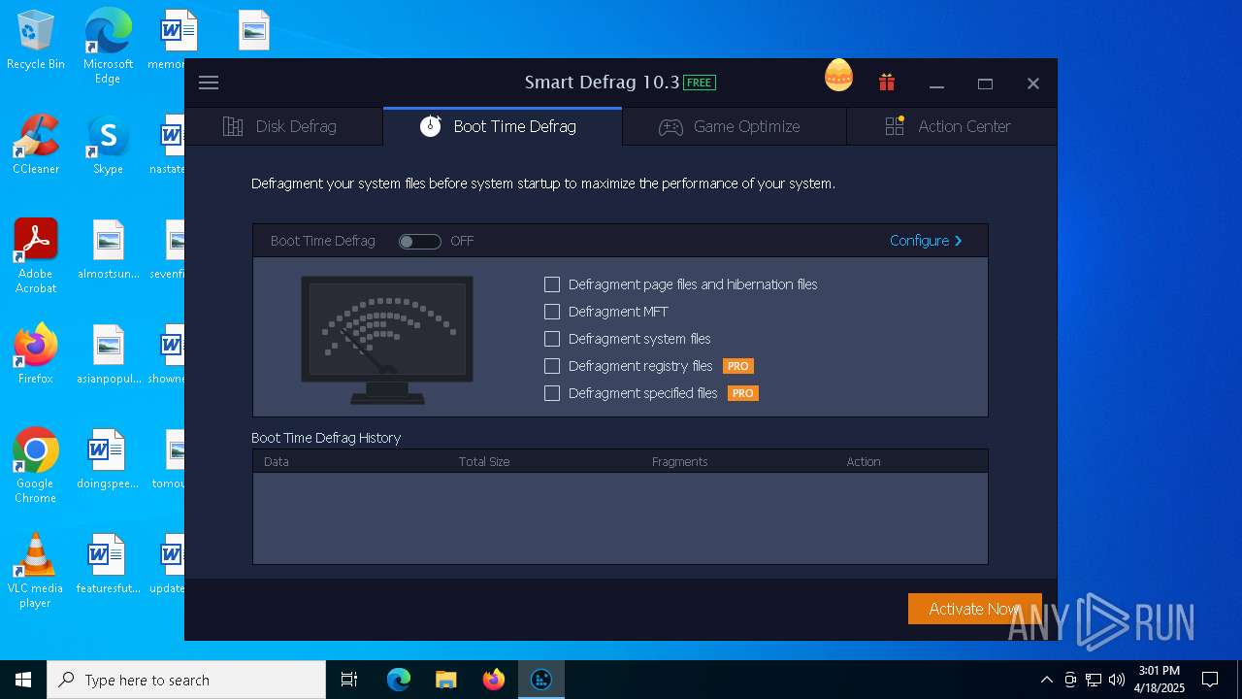Viewport: 1242px width, 699px height.
Task: Open the volume control in tray
Action: tap(1117, 680)
